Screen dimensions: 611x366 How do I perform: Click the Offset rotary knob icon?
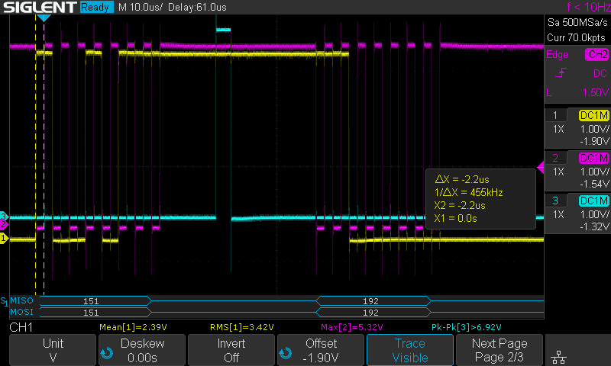285,353
